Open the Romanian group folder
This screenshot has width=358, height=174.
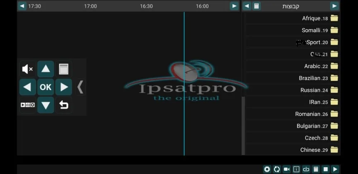(x=292, y=114)
